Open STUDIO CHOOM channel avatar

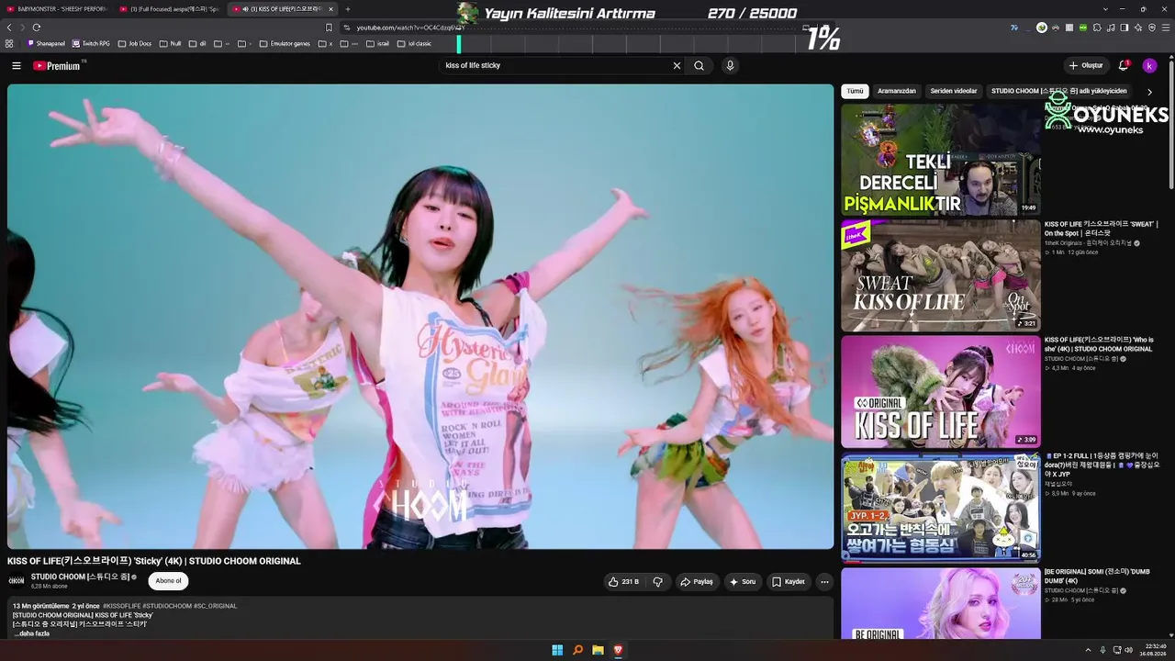(17, 580)
